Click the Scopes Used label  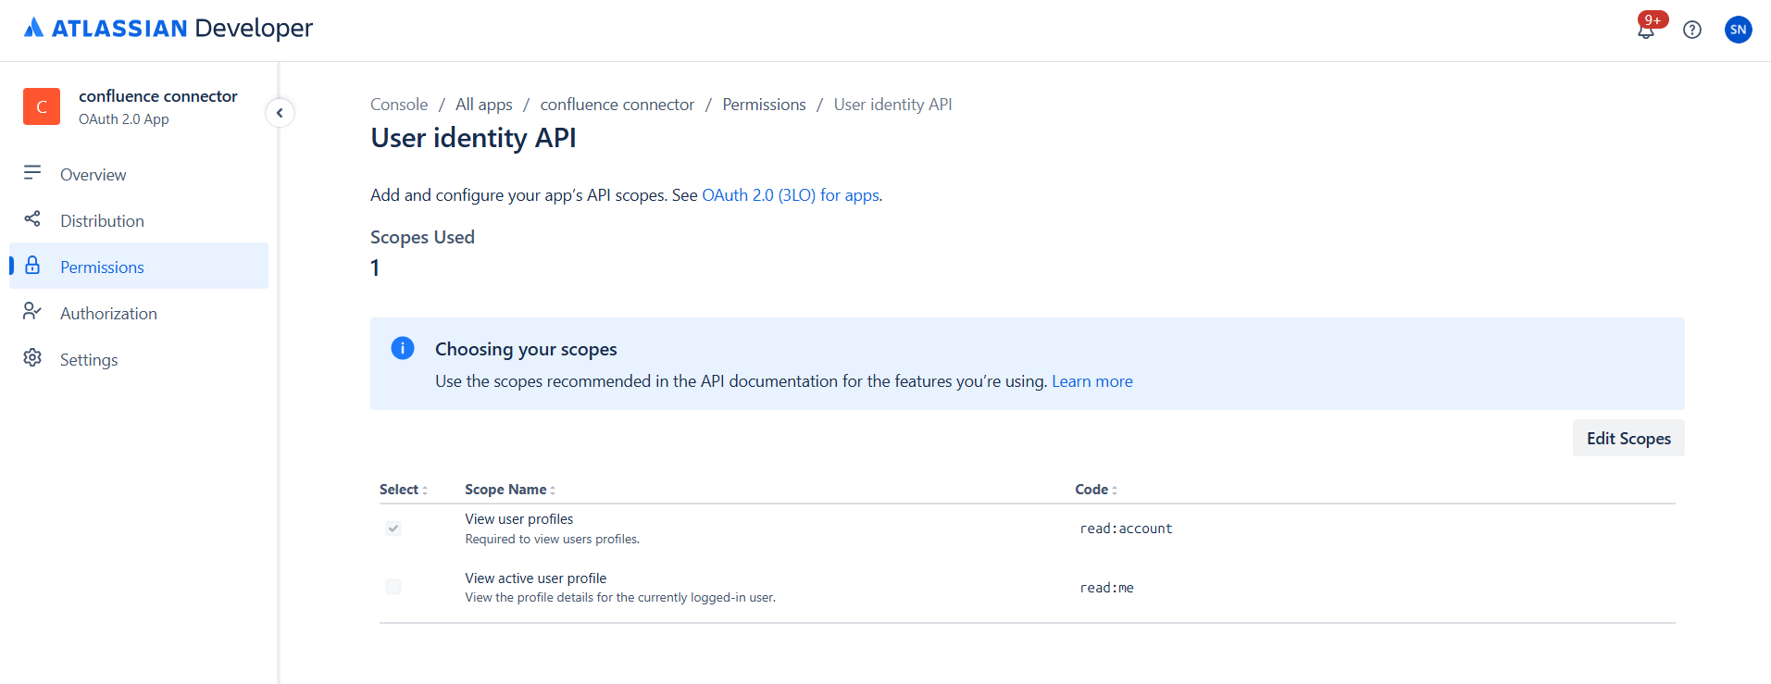pos(422,237)
